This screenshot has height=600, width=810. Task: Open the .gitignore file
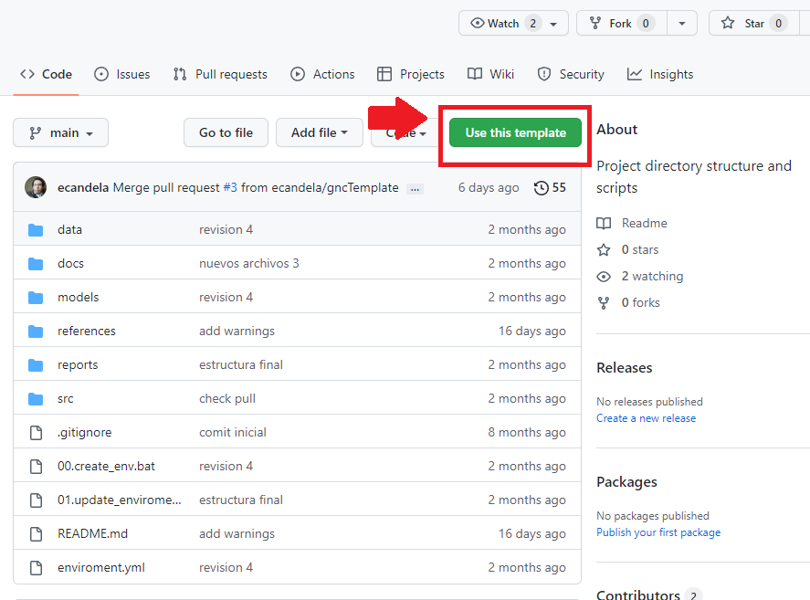point(84,433)
